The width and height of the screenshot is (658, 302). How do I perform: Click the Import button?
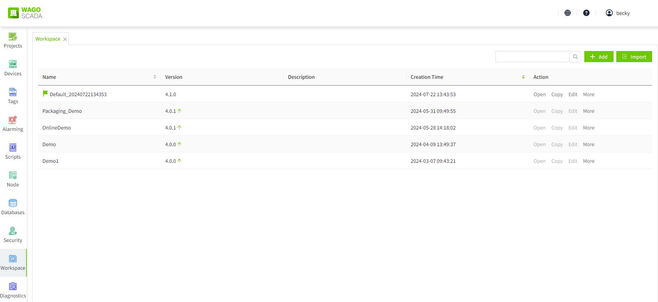click(x=634, y=57)
